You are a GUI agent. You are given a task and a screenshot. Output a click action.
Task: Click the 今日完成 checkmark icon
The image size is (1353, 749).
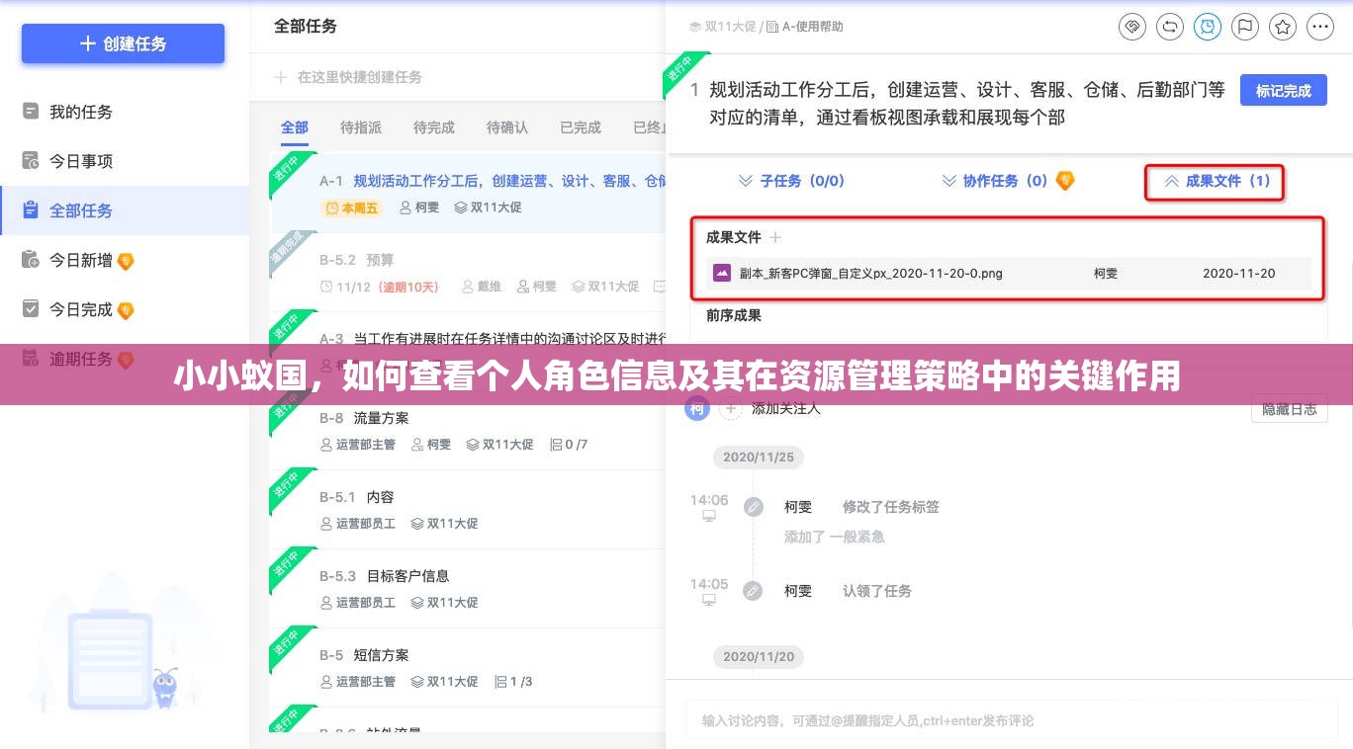[x=31, y=309]
